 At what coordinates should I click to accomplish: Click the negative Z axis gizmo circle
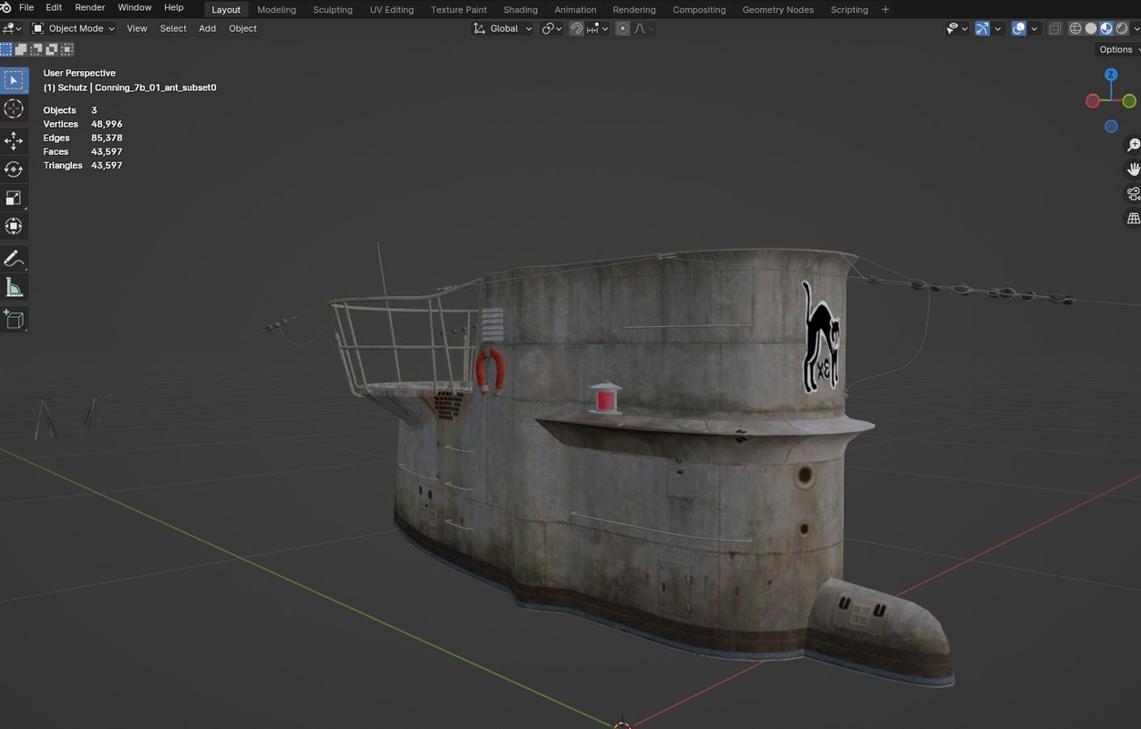pos(1111,127)
